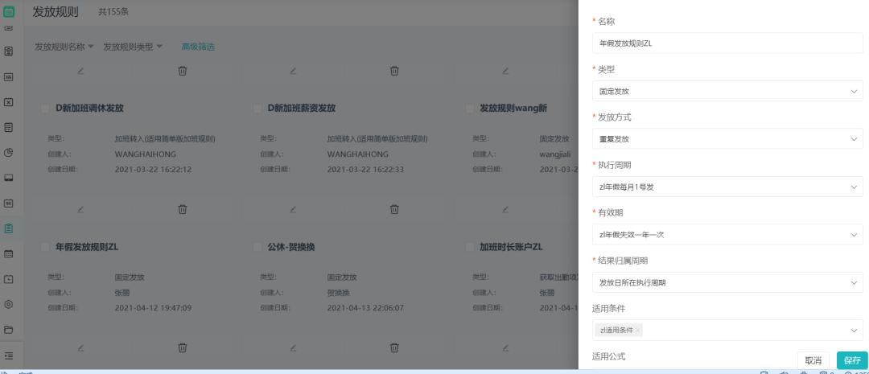Click date 2021-03-22 16:22:12
869x374 pixels.
[x=153, y=170]
